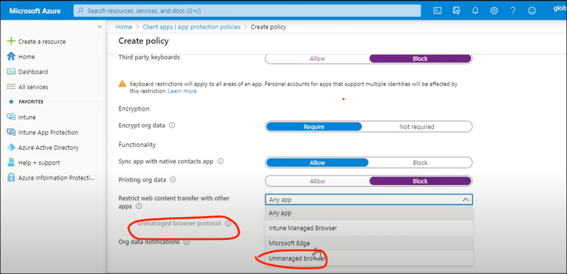This screenshot has width=567, height=274.
Task: Open Intune App Protection from favorites
Action: pyautogui.click(x=48, y=132)
